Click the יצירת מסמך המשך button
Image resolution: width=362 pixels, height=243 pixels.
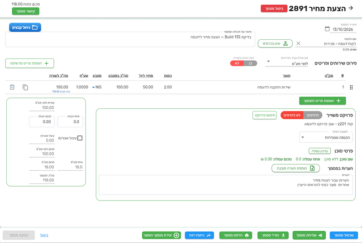click(162, 235)
